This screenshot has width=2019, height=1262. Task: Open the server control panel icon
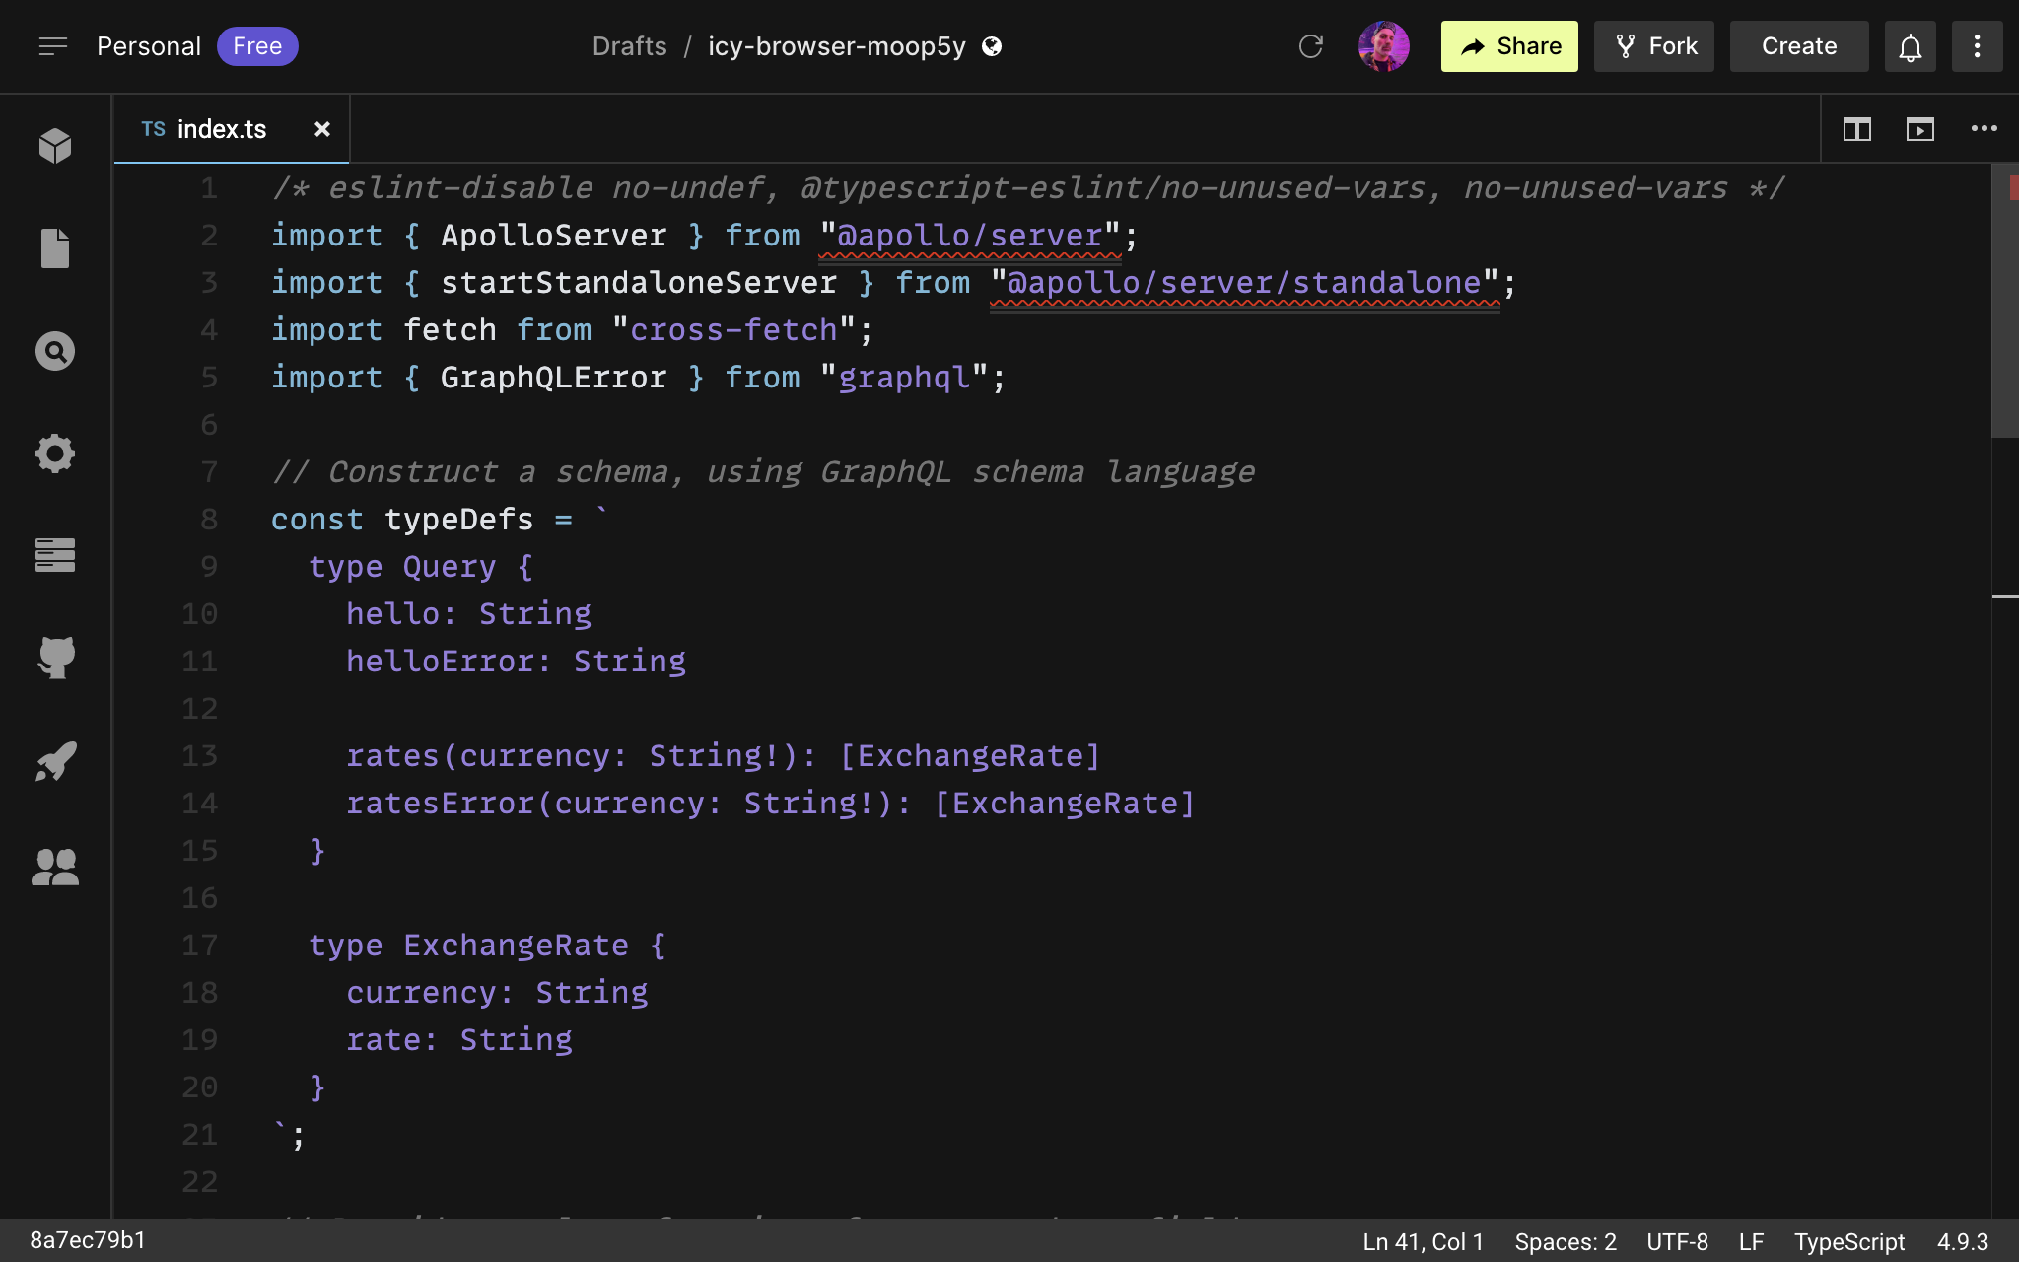[55, 555]
